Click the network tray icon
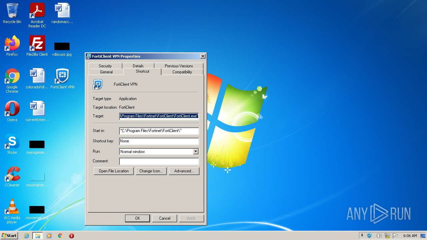Image resolution: width=427 pixels, height=240 pixels. coord(387,236)
